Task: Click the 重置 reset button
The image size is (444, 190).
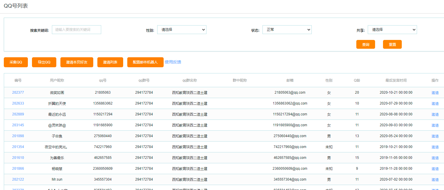Action: (392, 44)
